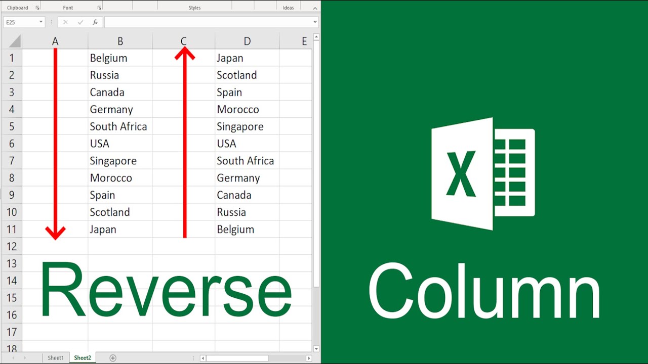This screenshot has height=364, width=648.
Task: Select cell containing Scotland in column D
Action: (247, 75)
